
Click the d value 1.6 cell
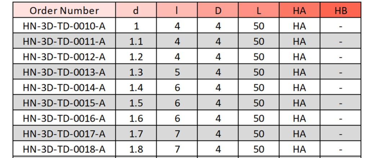point(136,118)
